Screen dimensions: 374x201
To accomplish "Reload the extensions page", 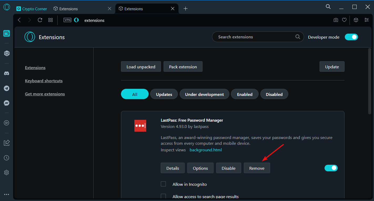I will pos(40,20).
